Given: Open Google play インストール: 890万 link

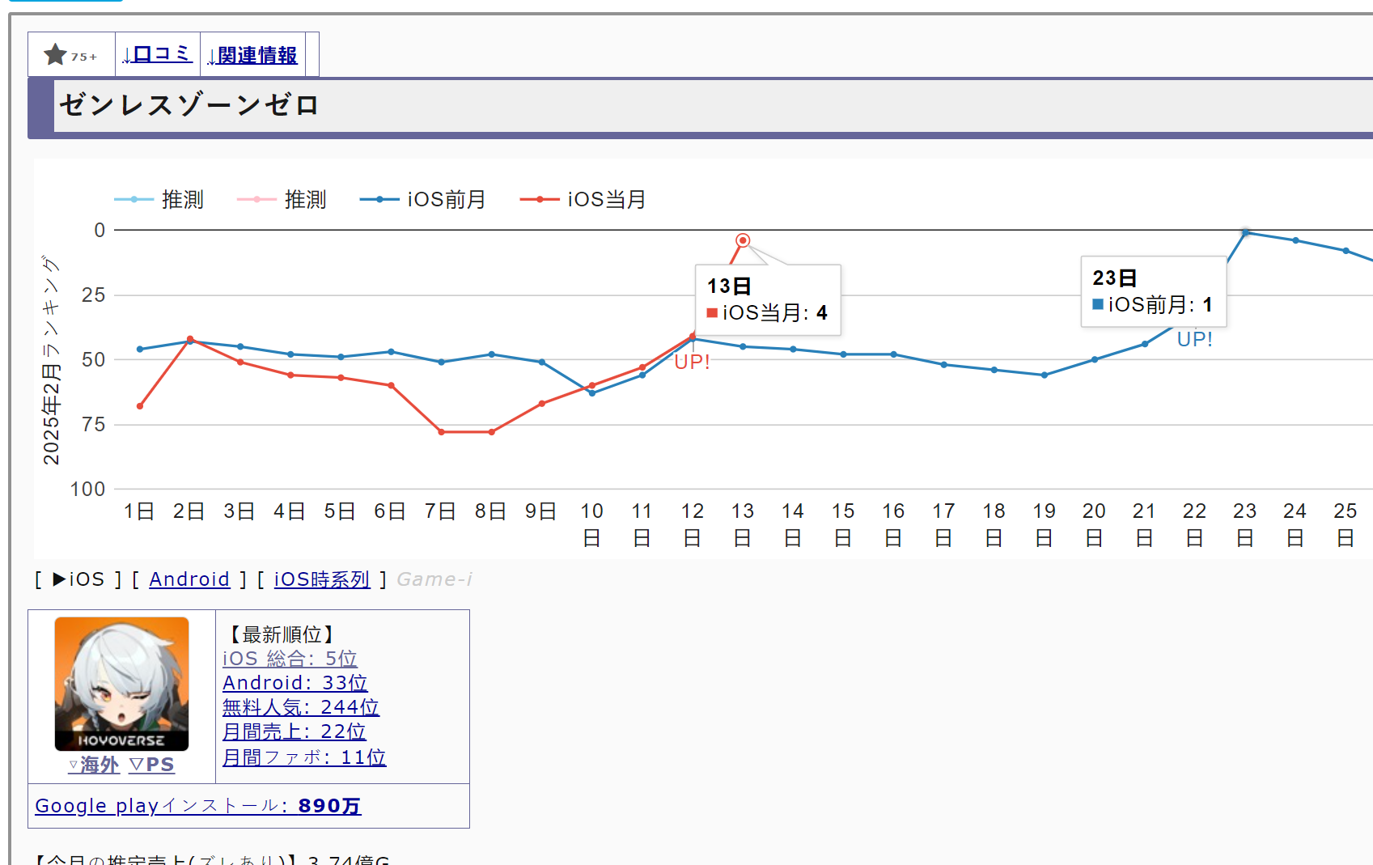Looking at the screenshot, I should pos(198,806).
